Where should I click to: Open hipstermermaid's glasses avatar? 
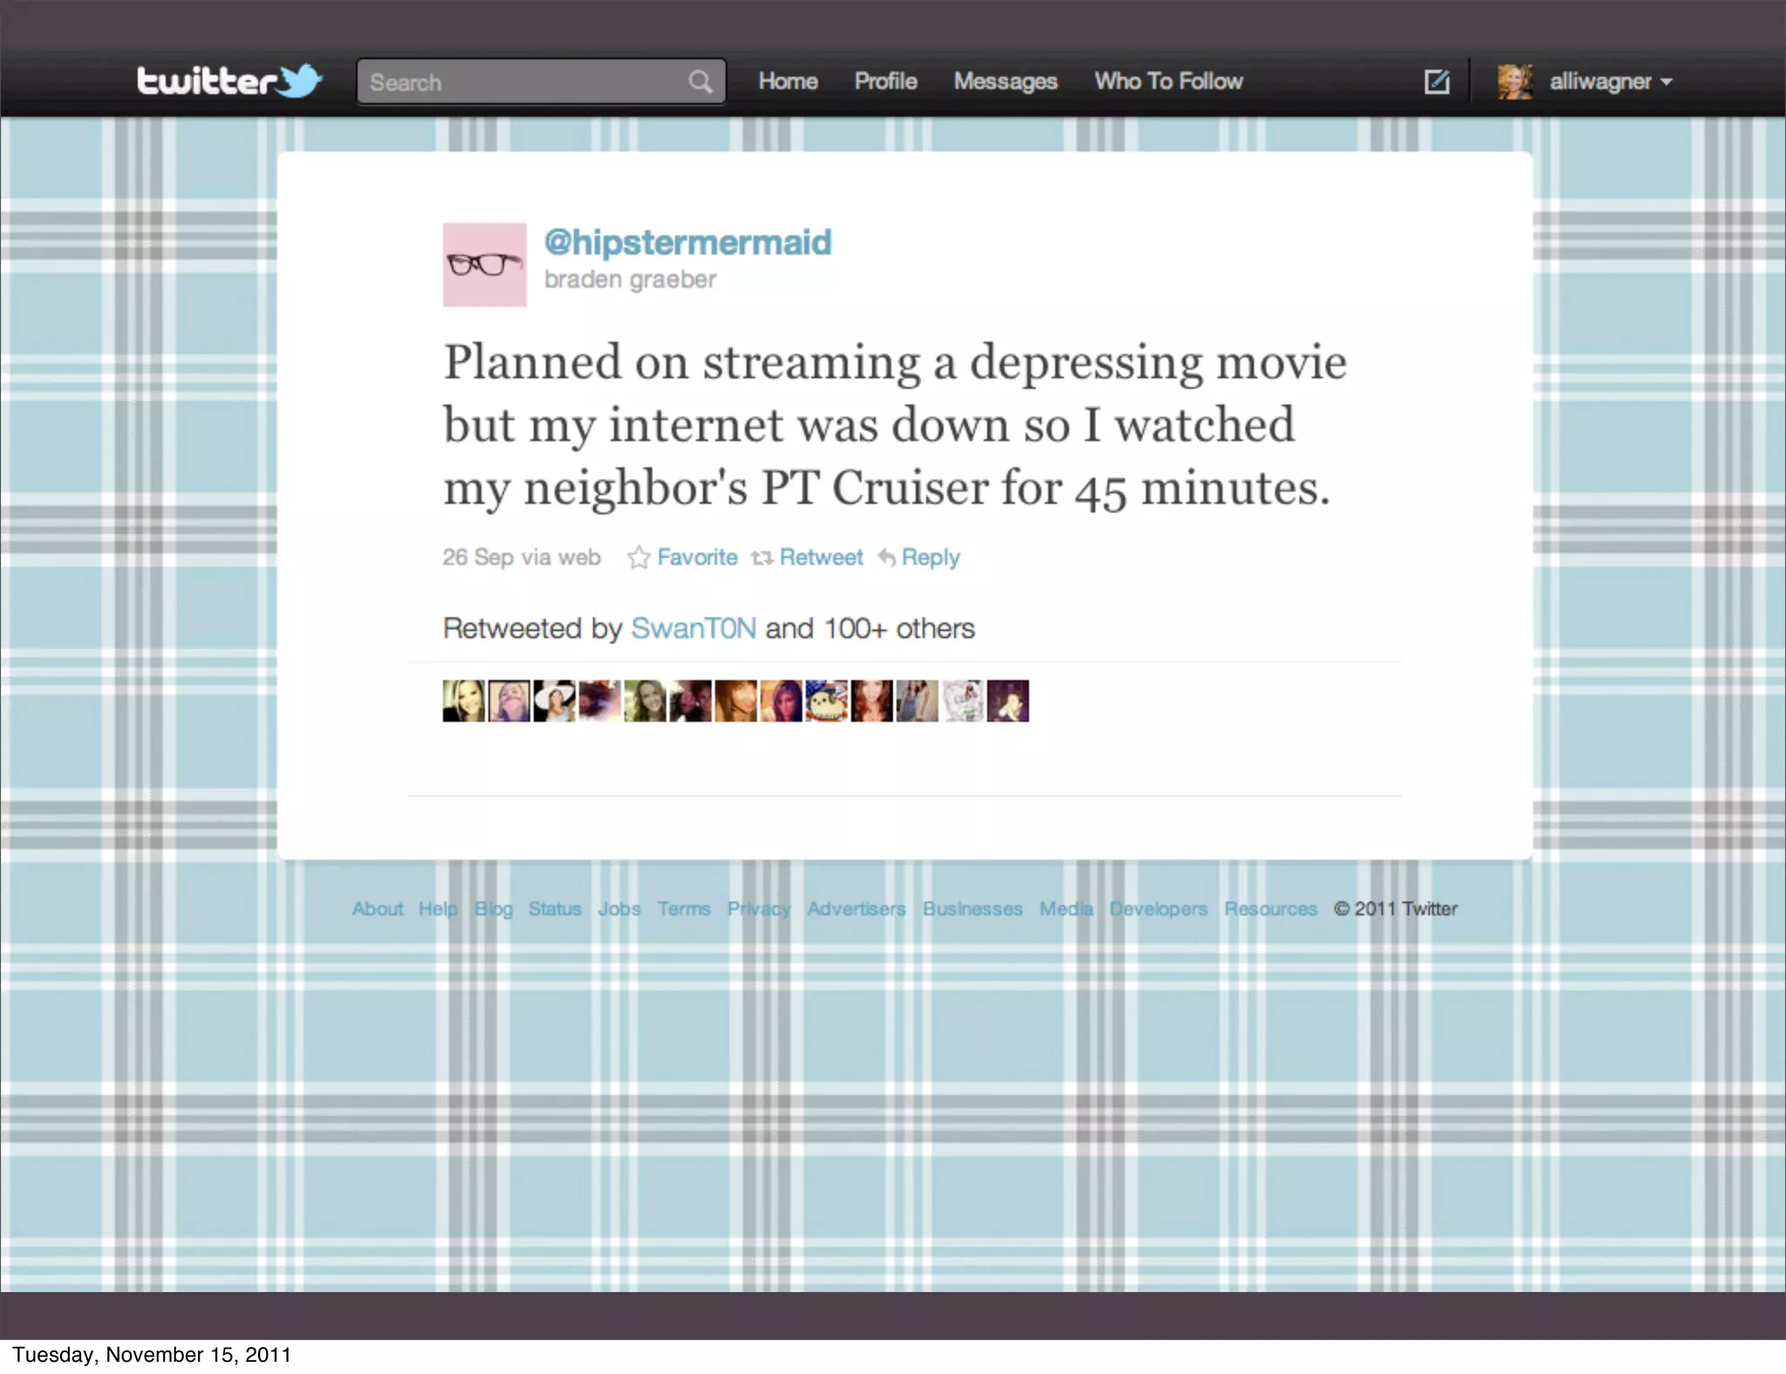click(484, 264)
